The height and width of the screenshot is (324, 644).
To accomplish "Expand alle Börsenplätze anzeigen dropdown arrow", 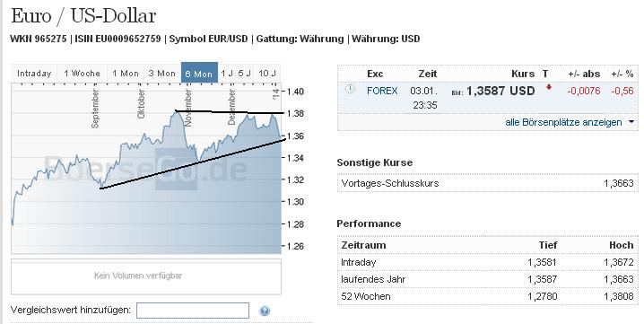I will point(631,122).
